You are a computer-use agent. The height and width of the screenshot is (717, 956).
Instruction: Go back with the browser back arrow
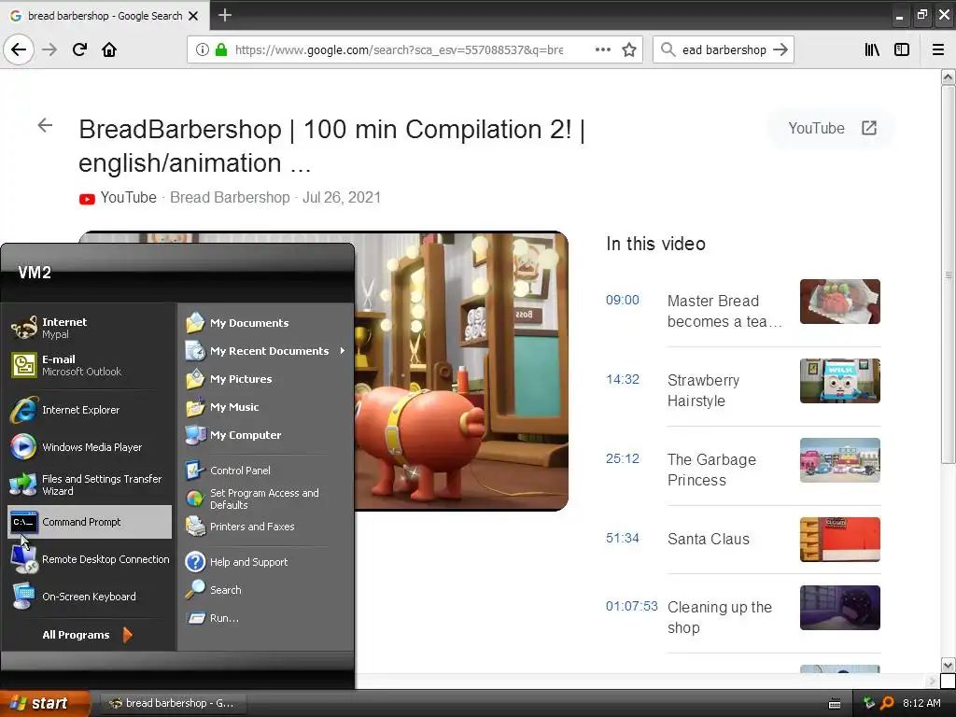[19, 49]
